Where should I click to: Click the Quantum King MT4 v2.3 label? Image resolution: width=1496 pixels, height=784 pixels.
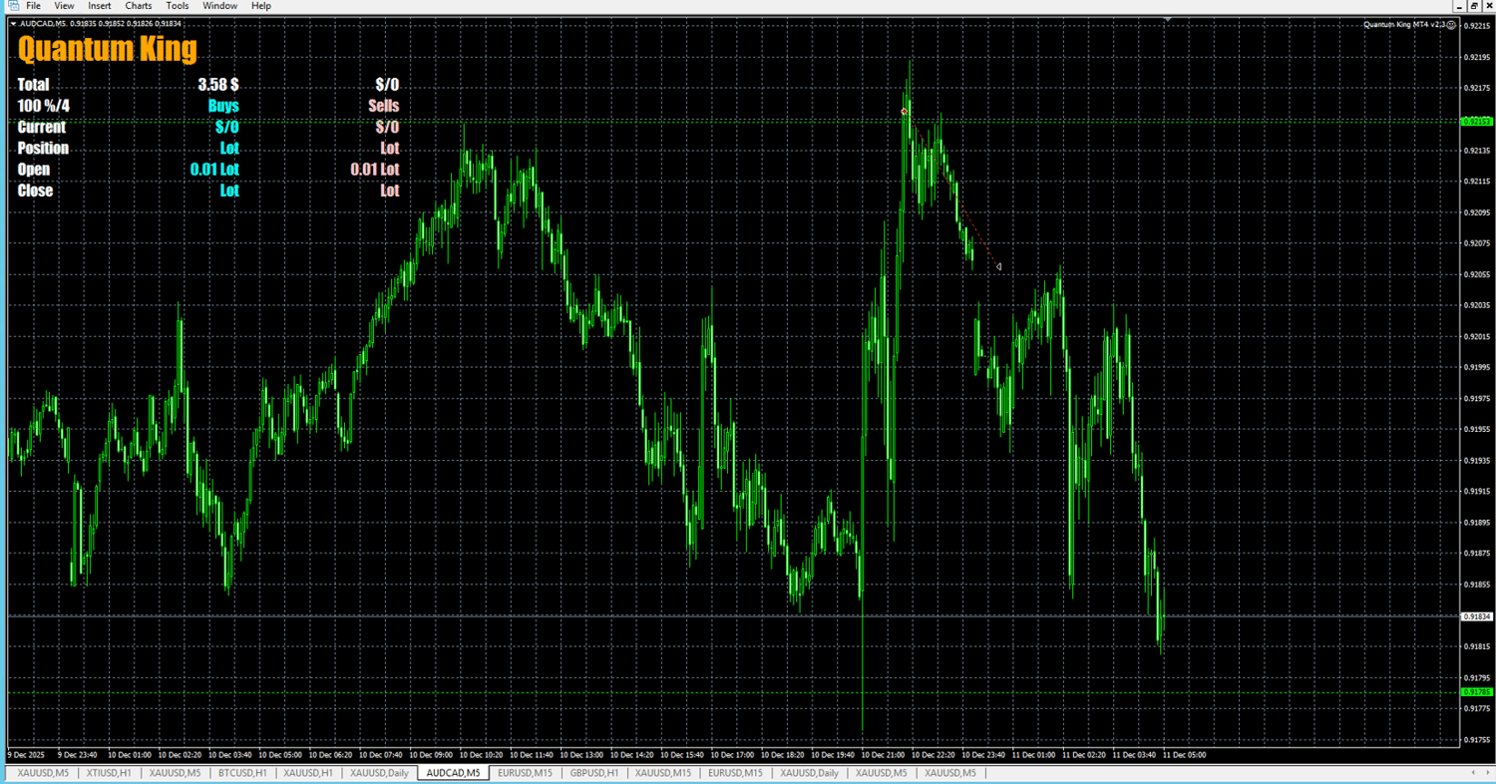[1404, 23]
